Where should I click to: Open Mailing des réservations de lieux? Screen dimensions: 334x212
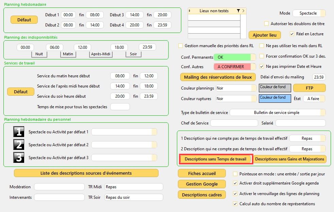coord(217,77)
